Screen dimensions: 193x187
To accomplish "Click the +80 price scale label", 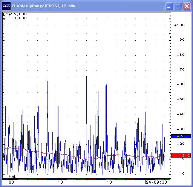I will pos(181,55).
